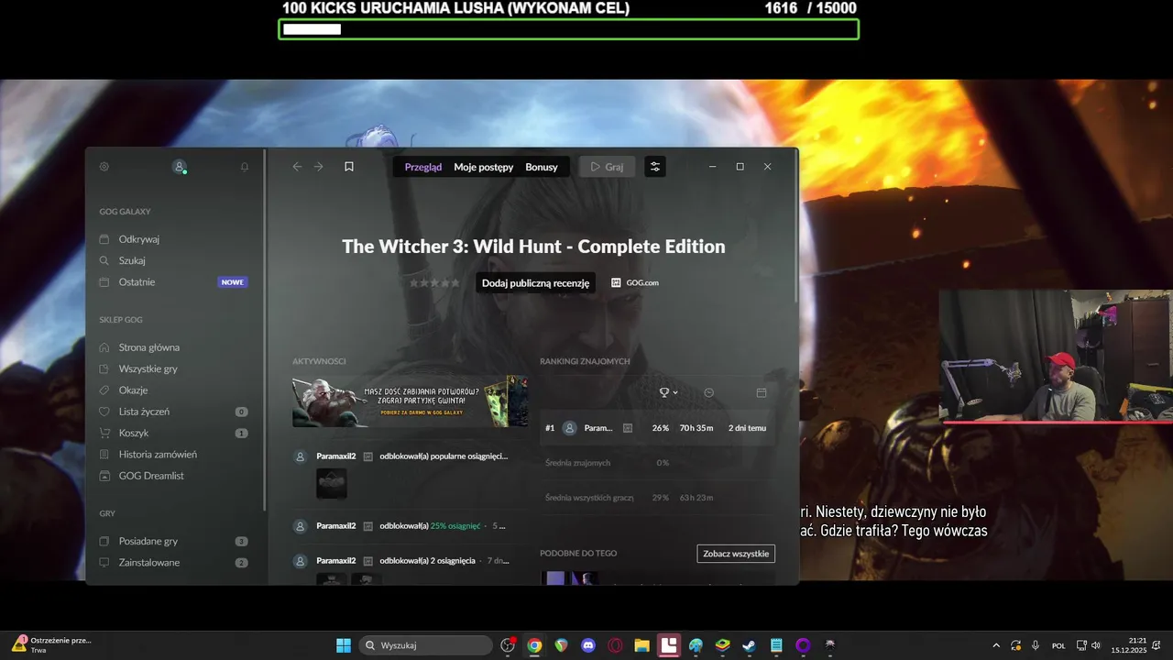Open Opera GX from the taskbar

click(615, 645)
